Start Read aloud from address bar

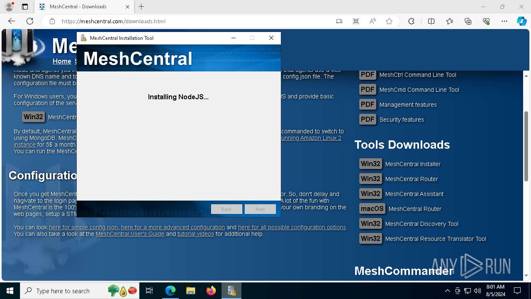coord(373,21)
